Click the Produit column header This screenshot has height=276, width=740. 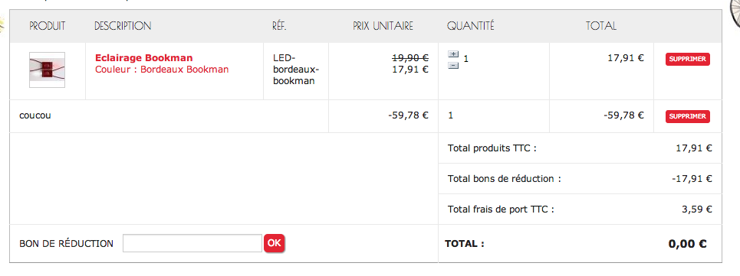point(48,26)
